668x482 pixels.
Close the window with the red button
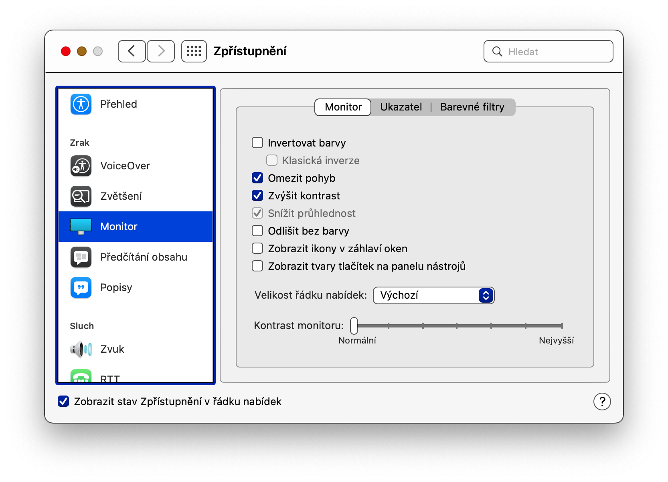coord(66,51)
